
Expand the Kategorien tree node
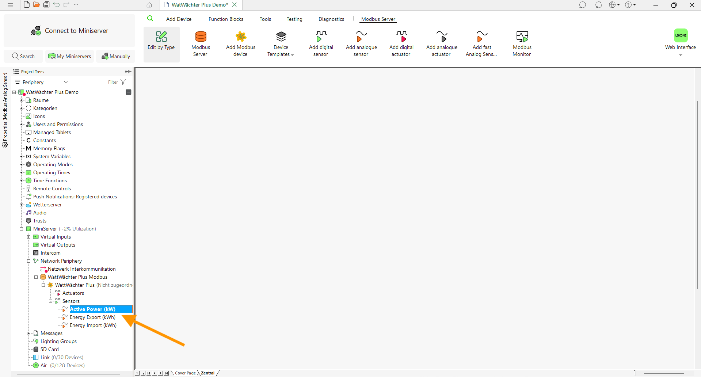[21, 108]
